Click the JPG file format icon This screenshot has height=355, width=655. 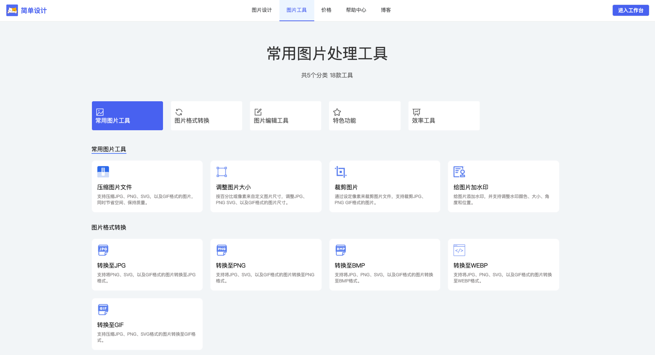[x=103, y=250]
